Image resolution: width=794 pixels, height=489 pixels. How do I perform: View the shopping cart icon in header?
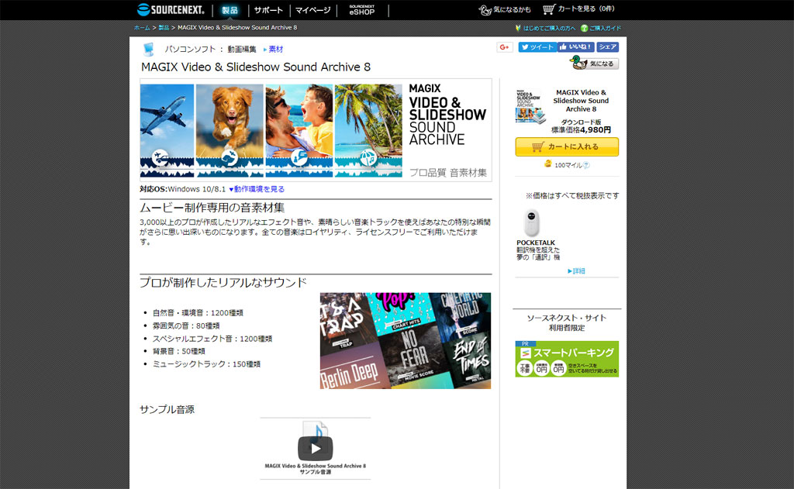pyautogui.click(x=549, y=9)
